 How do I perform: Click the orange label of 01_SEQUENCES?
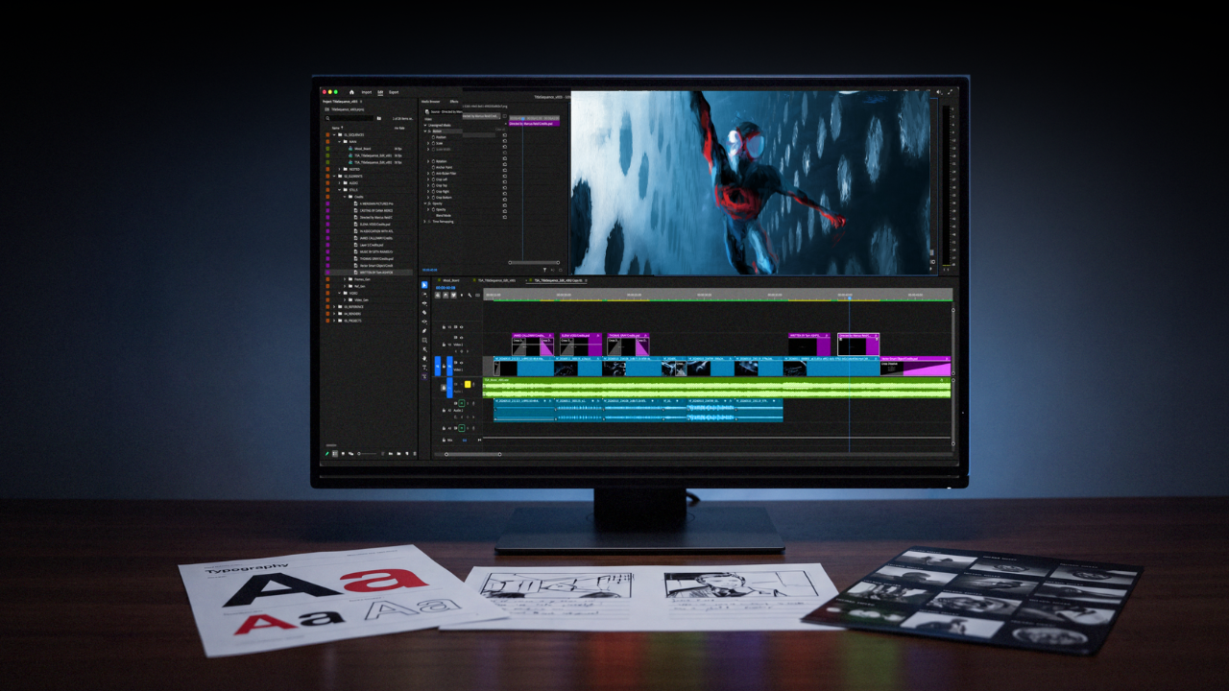pyautogui.click(x=327, y=134)
